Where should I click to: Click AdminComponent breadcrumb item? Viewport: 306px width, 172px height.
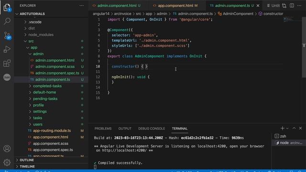coord(238,14)
